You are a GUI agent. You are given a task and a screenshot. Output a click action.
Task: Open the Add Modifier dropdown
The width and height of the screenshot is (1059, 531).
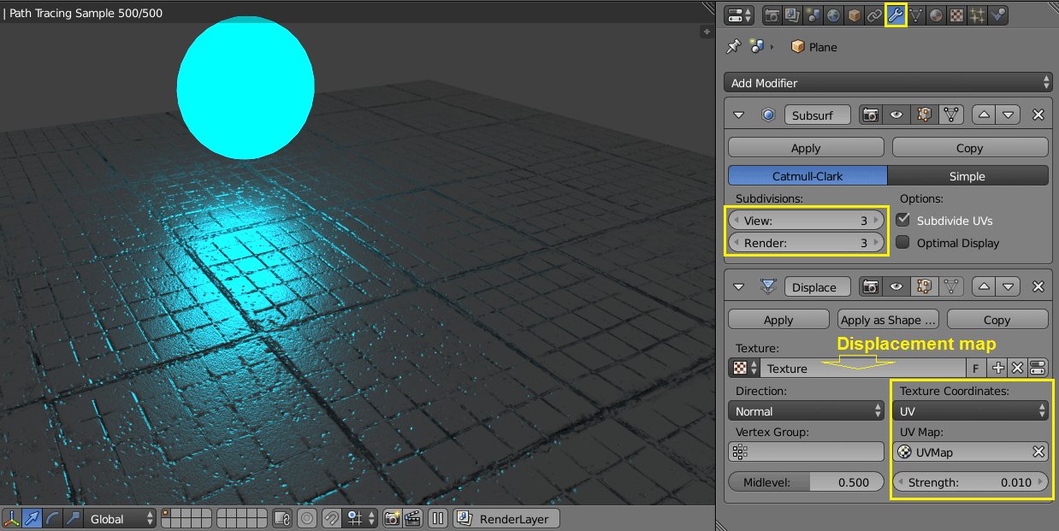pos(887,83)
